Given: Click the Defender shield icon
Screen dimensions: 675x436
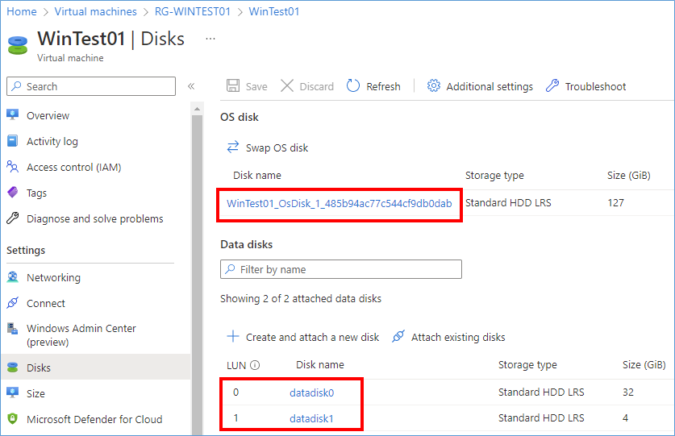Looking at the screenshot, I should (12, 418).
